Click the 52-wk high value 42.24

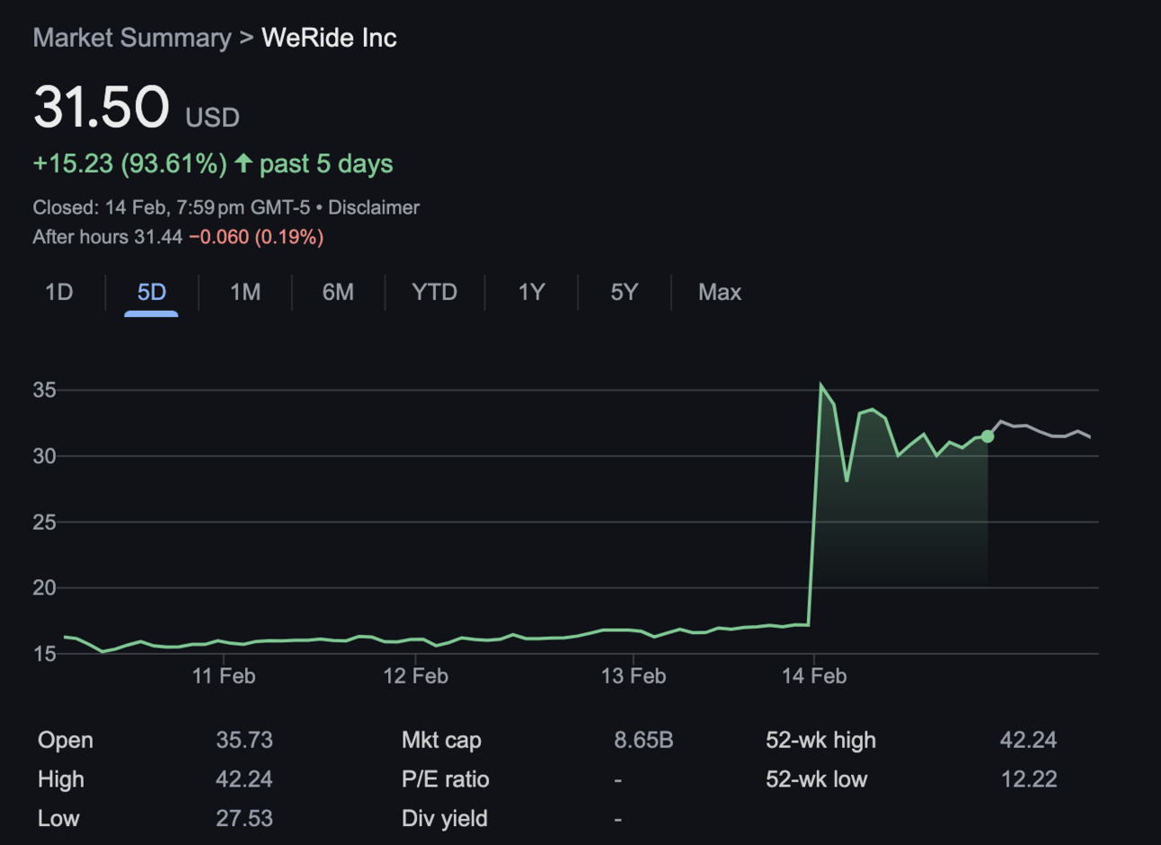pos(1028,740)
